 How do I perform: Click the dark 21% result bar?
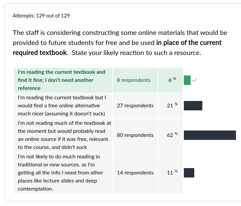[193, 106]
